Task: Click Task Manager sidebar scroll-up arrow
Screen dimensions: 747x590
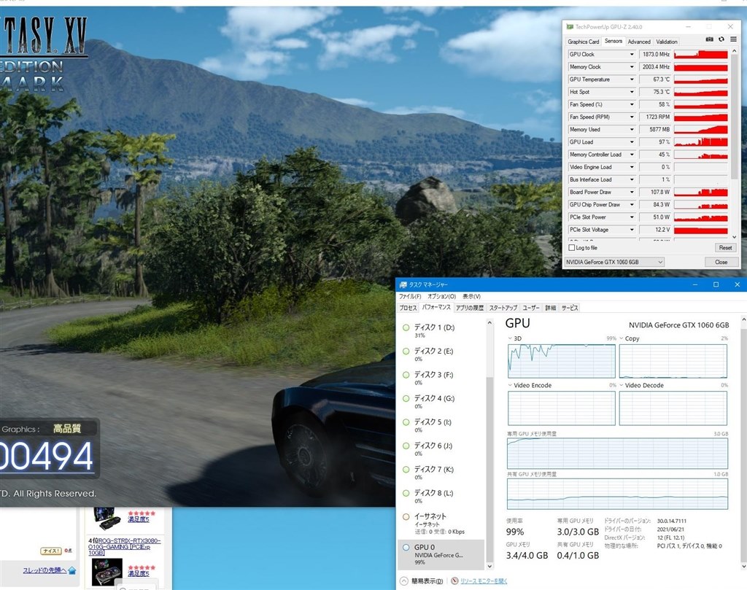Action: point(489,323)
